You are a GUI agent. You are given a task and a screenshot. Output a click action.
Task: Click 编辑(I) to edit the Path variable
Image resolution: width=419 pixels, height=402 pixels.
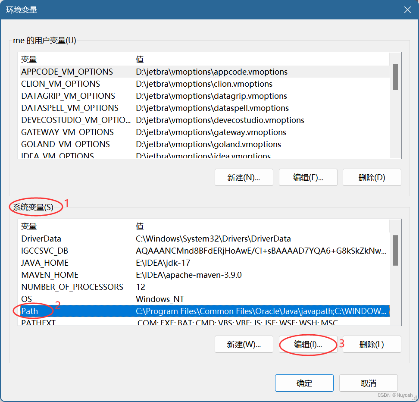pyautogui.click(x=308, y=344)
